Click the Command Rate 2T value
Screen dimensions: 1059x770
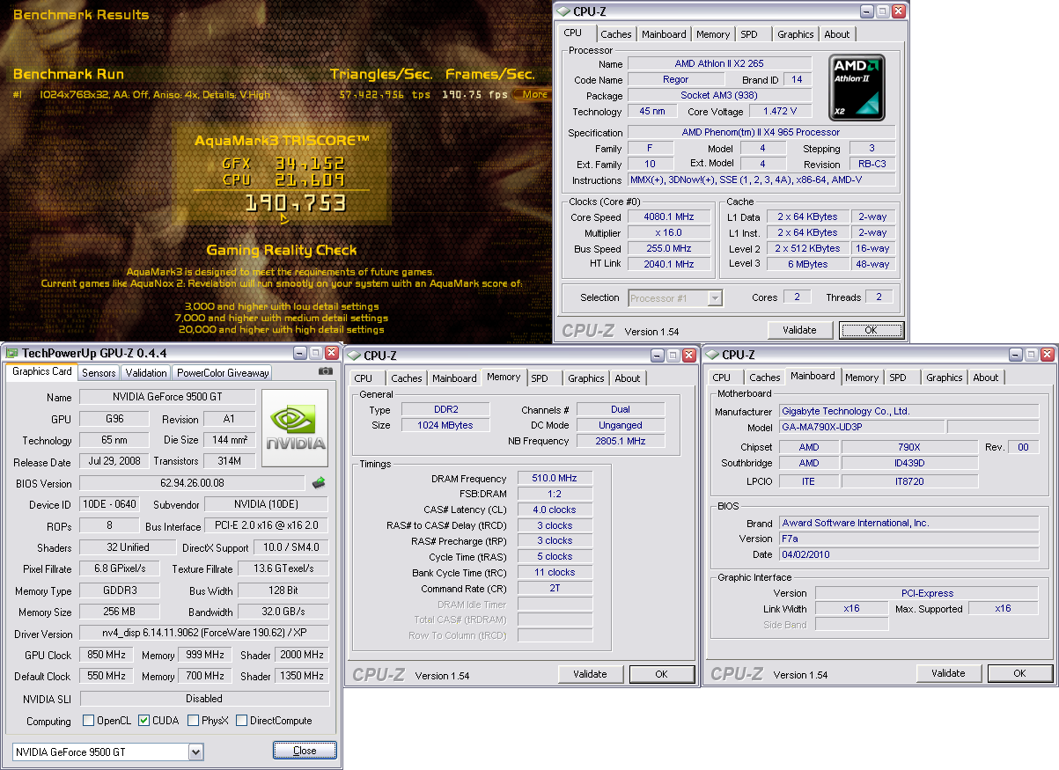(x=554, y=588)
